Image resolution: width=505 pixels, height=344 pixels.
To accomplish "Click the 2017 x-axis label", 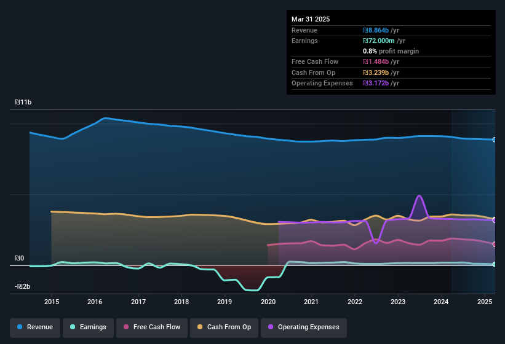I will tap(138, 302).
